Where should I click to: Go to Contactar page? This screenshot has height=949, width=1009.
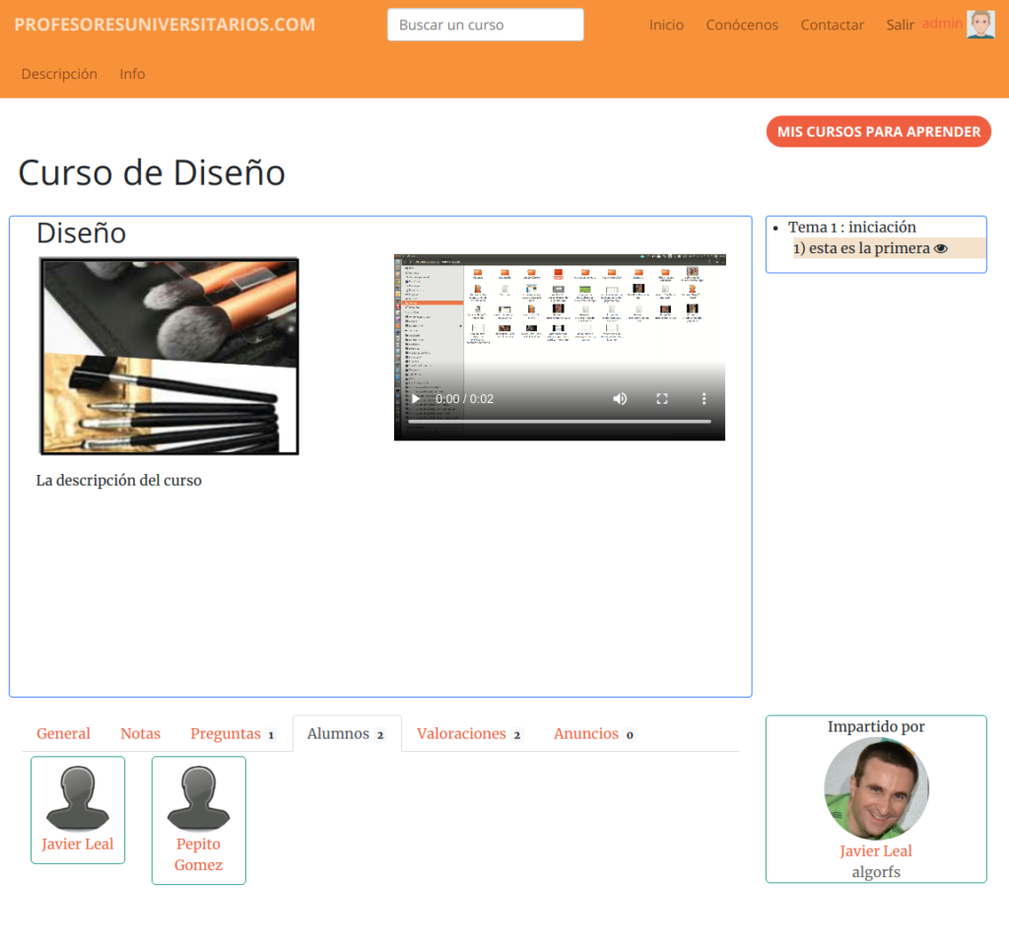pos(832,25)
